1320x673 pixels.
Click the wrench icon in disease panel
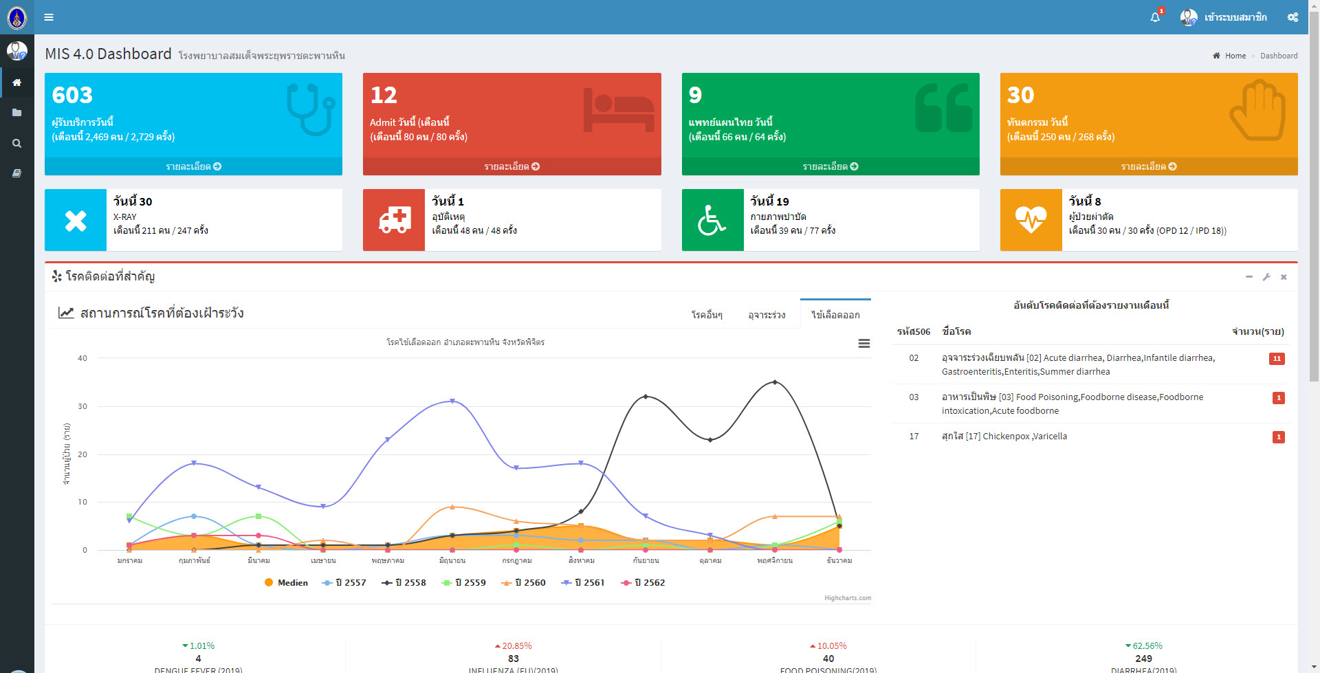(x=1266, y=277)
